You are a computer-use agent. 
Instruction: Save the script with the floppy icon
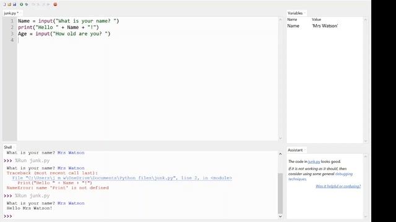pyautogui.click(x=14, y=4)
